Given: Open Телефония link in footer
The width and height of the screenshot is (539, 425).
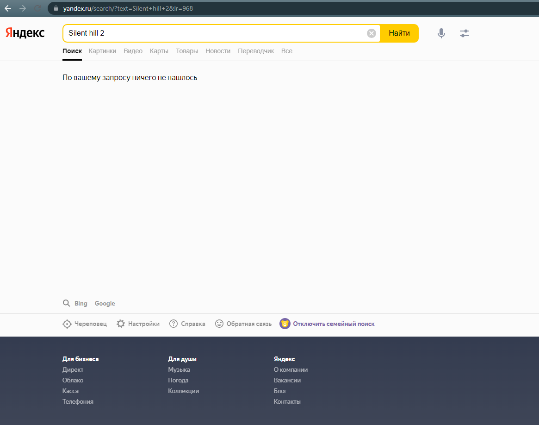Looking at the screenshot, I should pos(78,401).
